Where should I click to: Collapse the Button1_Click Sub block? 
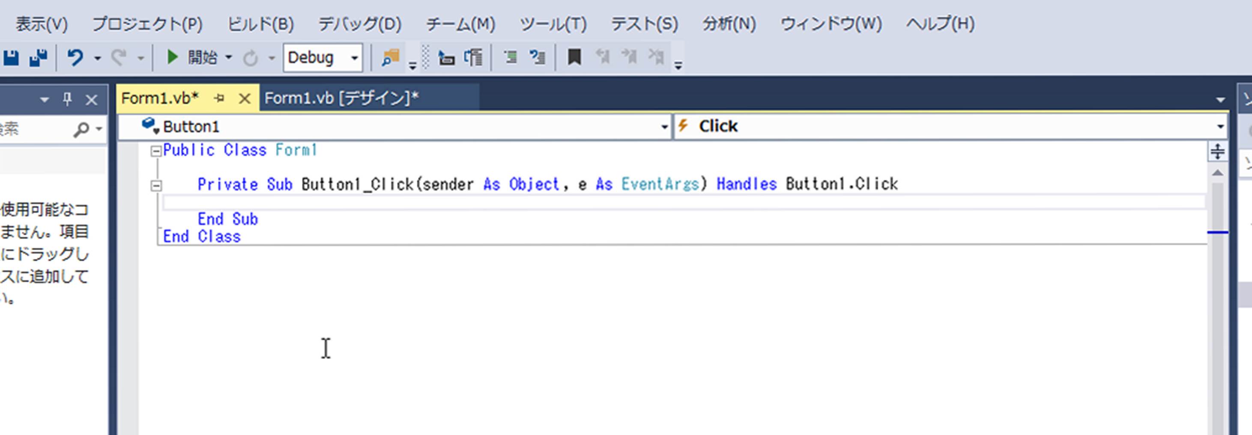[x=155, y=186]
